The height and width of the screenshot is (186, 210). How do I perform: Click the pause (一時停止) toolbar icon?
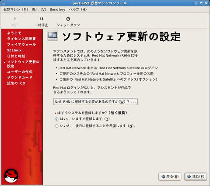(x=42, y=18)
